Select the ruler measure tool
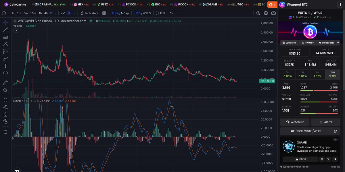This screenshot has height=172, width=345. [5, 83]
